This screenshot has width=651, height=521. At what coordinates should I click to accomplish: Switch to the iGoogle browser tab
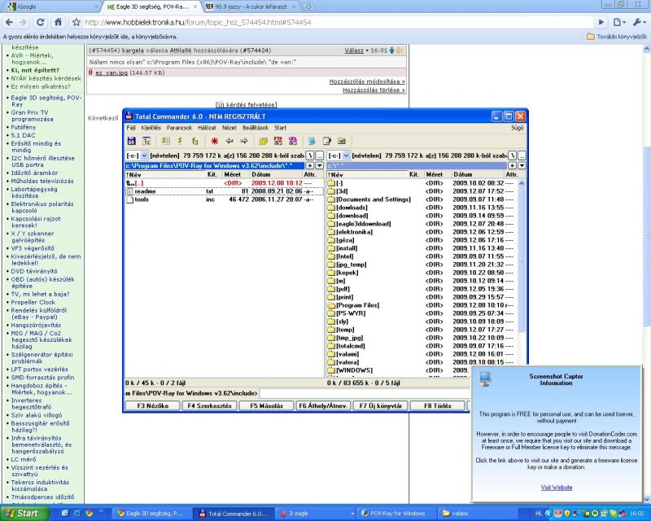coord(52,7)
